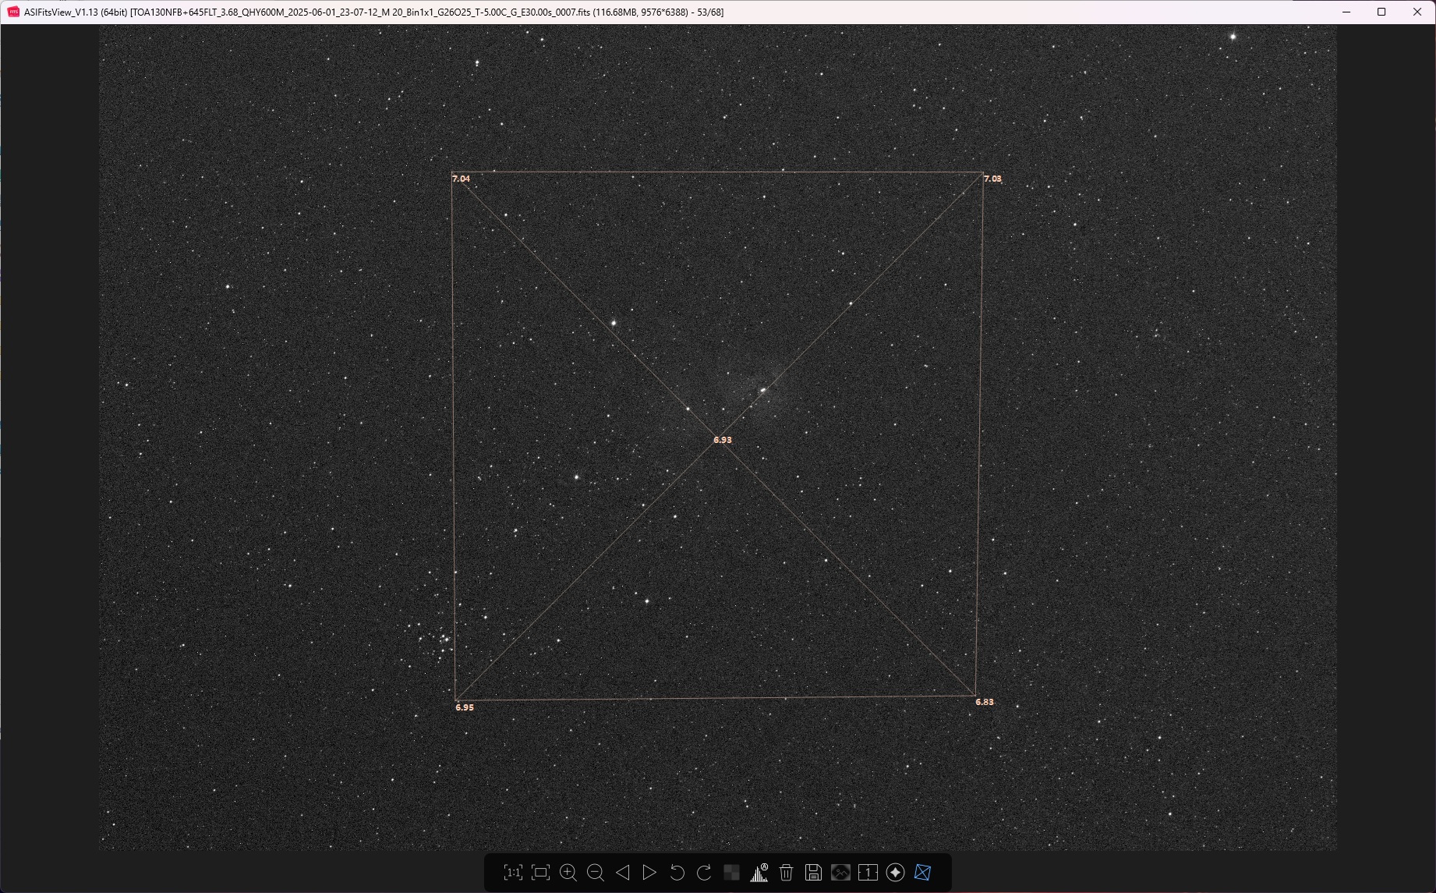Viewport: 1436px width, 893px height.
Task: Toggle star detection icon
Action: [x=895, y=873]
